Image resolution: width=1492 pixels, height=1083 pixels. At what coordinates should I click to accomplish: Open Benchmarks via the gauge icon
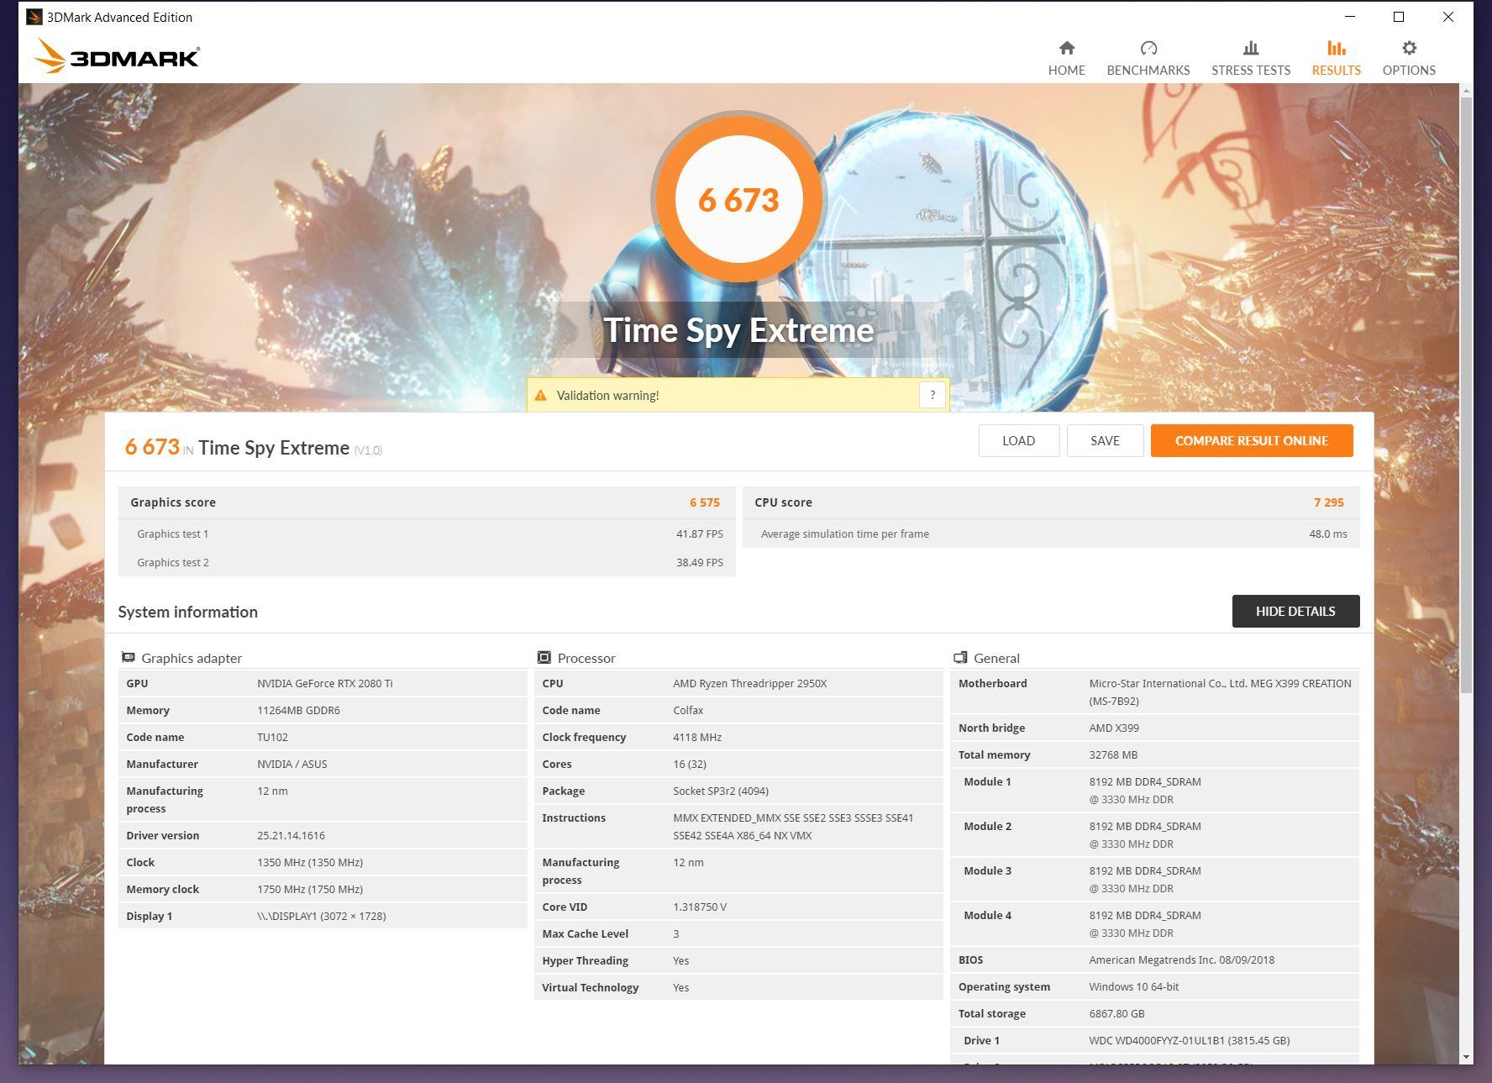click(1148, 48)
